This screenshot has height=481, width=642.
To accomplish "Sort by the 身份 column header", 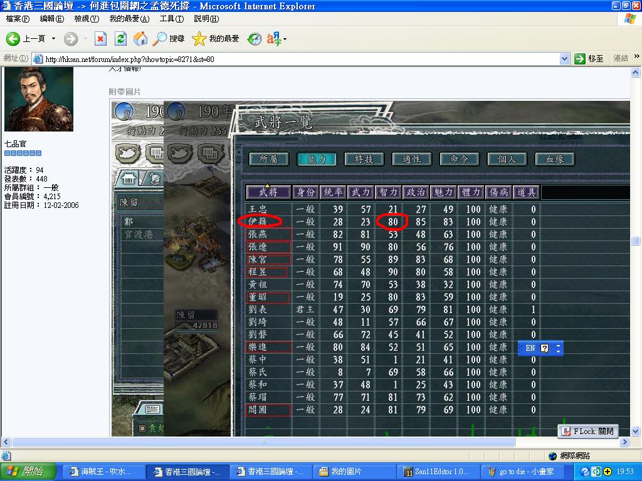I will pyautogui.click(x=306, y=192).
